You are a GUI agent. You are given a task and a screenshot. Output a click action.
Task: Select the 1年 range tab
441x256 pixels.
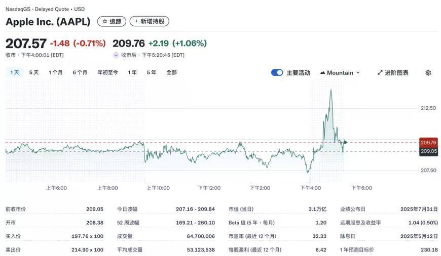click(132, 72)
